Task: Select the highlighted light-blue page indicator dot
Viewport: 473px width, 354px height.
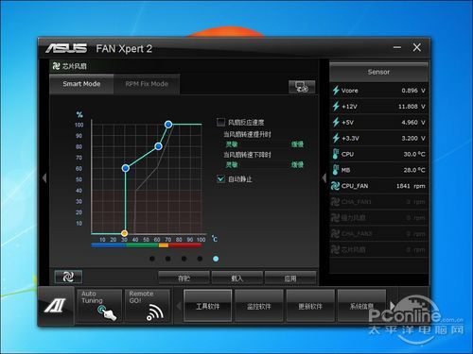Action: click(x=216, y=259)
